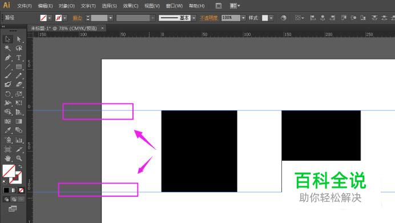Open the stroke weight dropdown
The image size is (395, 223).
pos(110,18)
